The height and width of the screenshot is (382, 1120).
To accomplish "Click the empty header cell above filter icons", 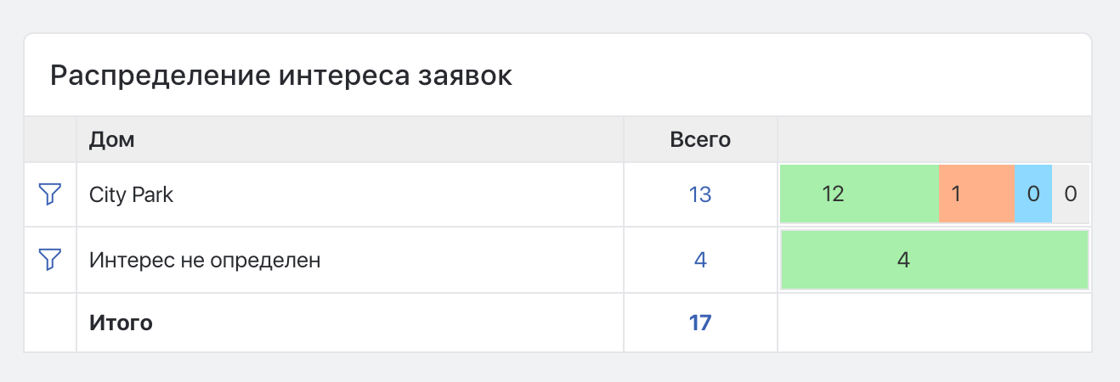I will point(50,140).
